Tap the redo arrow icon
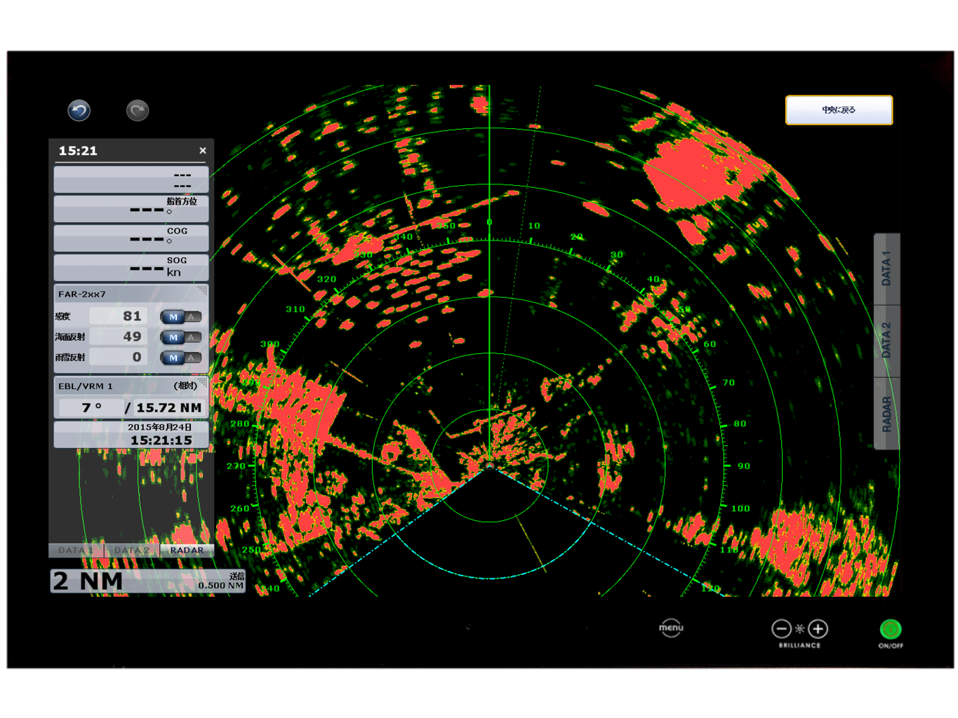958x718 pixels. point(138,111)
